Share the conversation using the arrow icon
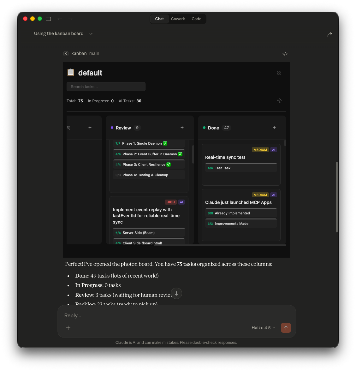 click(329, 34)
